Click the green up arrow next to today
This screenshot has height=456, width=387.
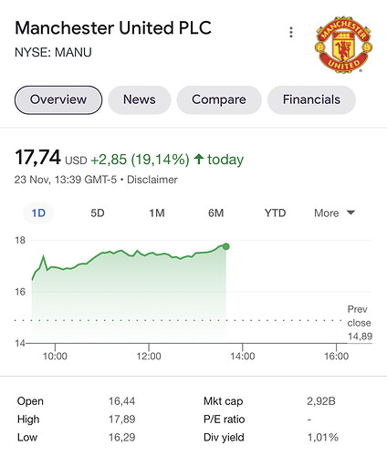(199, 159)
